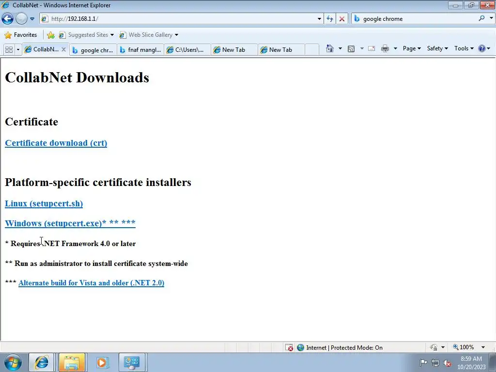Expand the Feeds dropdown arrow
Image resolution: width=496 pixels, height=372 pixels.
tap(362, 48)
